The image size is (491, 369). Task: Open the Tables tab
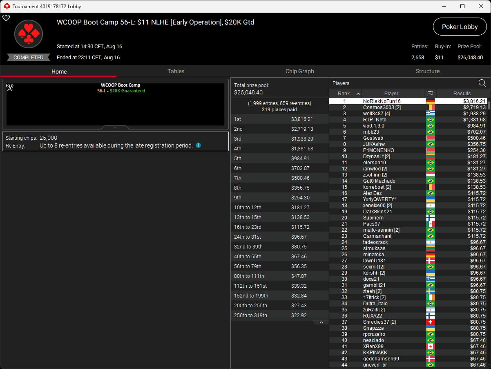click(176, 71)
